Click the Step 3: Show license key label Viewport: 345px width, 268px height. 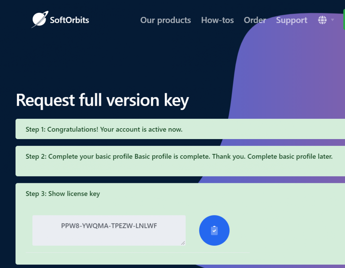point(63,194)
